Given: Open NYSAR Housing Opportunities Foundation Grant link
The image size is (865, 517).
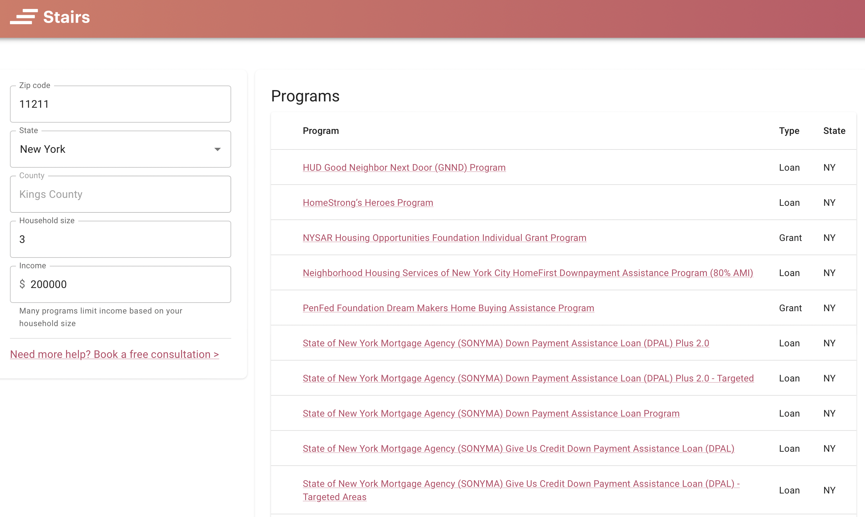Looking at the screenshot, I should click(444, 238).
